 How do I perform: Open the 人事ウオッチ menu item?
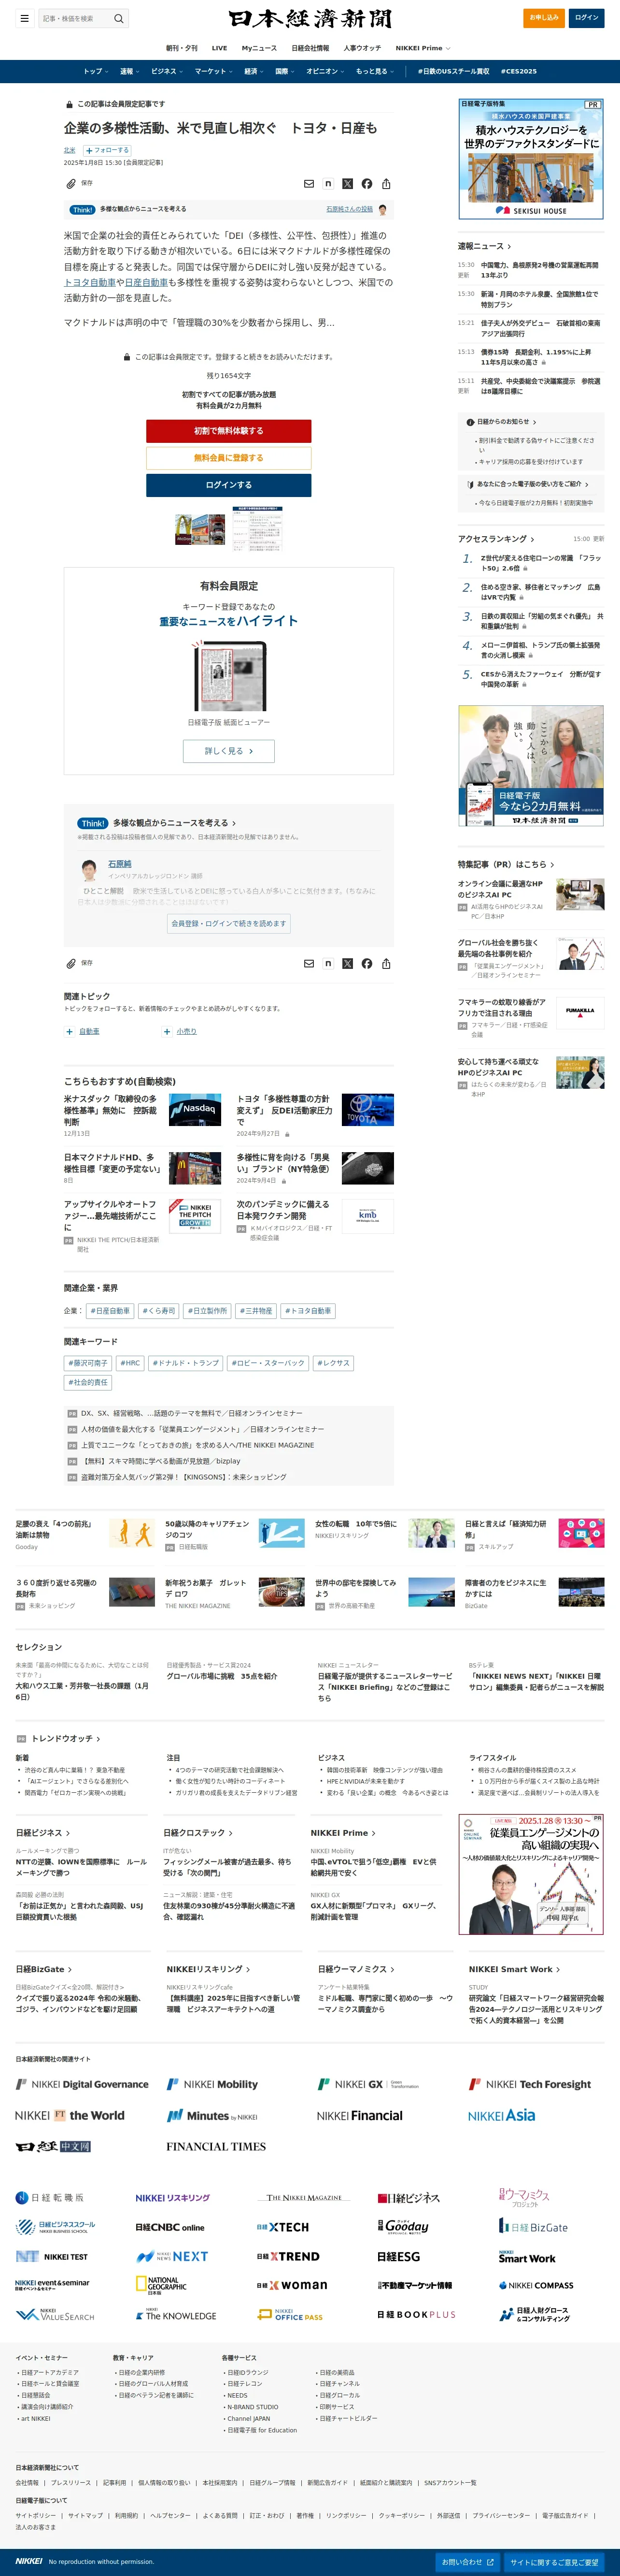point(363,48)
